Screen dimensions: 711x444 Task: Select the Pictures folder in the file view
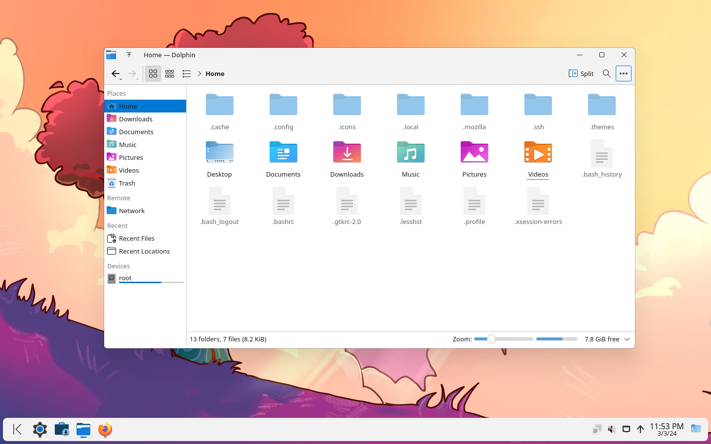click(x=474, y=152)
